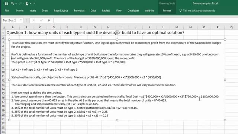Screen dimensions: 238x134
Task: Click the Enter checkmark formula bar icon
Action: pyautogui.click(x=41, y=20)
